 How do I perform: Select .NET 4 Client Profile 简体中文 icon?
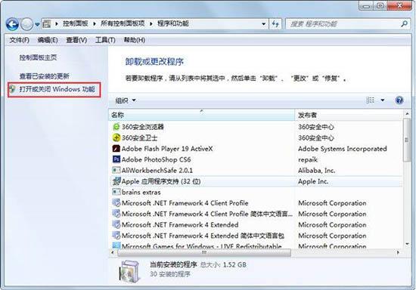point(116,214)
